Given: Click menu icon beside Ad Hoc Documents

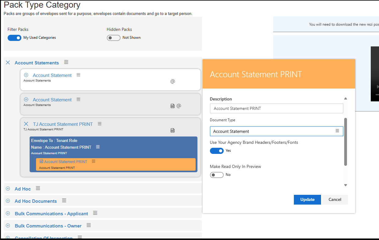Looking at the screenshot, I should [64, 201].
